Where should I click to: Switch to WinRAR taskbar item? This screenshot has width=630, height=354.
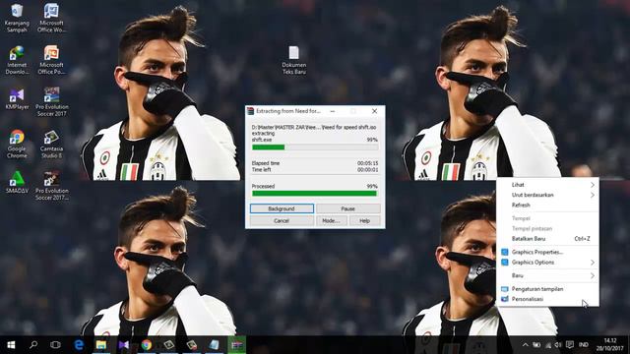[x=236, y=345]
